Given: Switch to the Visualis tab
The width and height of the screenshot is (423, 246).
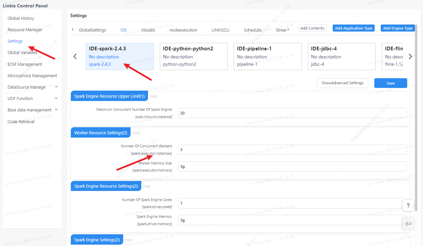Looking at the screenshot, I should tap(148, 30).
